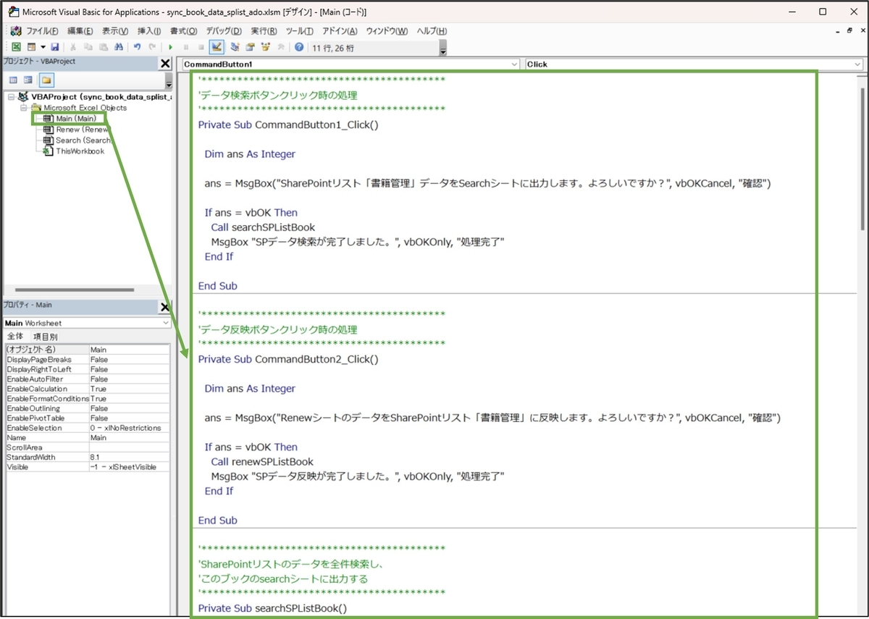Click the Toolbox icon in toolbar
This screenshot has width=869, height=619.
280,47
